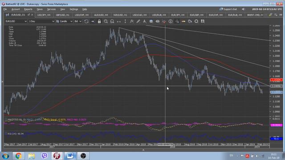Click the zoom out magnifier
The height and width of the screenshot is (160, 285).
[x=112, y=21]
